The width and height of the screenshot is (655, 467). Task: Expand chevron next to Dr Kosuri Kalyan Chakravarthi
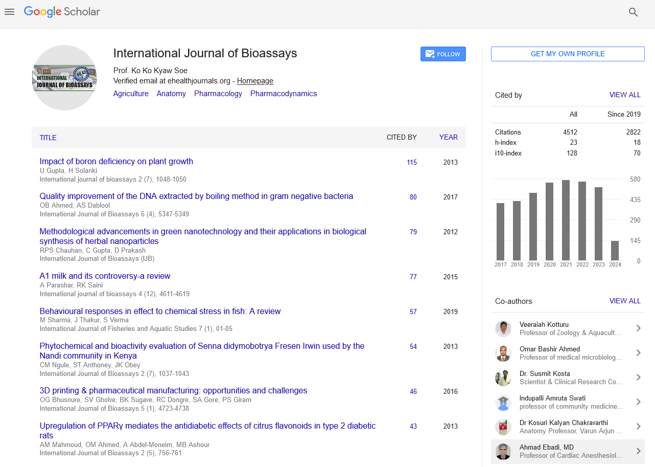[638, 427]
